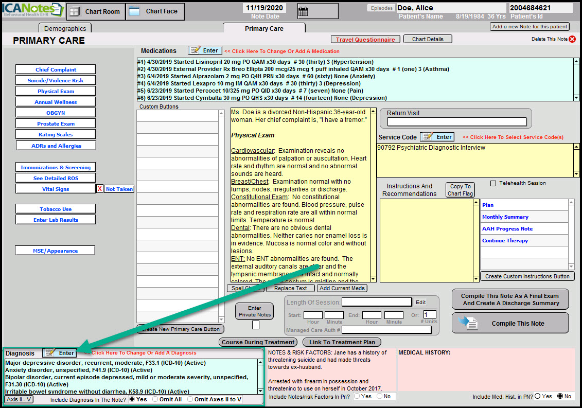Viewport: 582px width, 408px height.
Task: Click the red X beside Vital Signs
Action: 100,189
